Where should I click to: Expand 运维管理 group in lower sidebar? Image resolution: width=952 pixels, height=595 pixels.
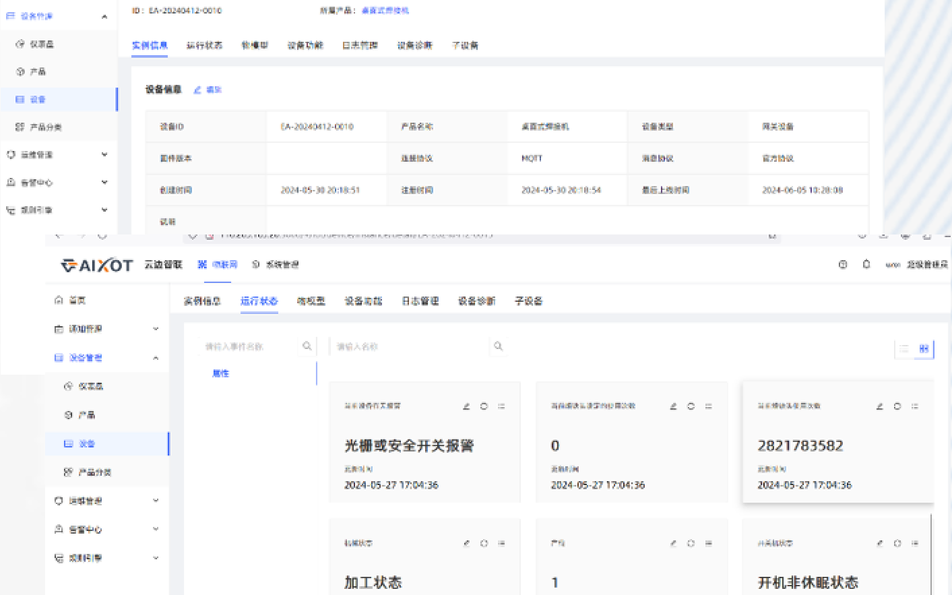(x=156, y=501)
